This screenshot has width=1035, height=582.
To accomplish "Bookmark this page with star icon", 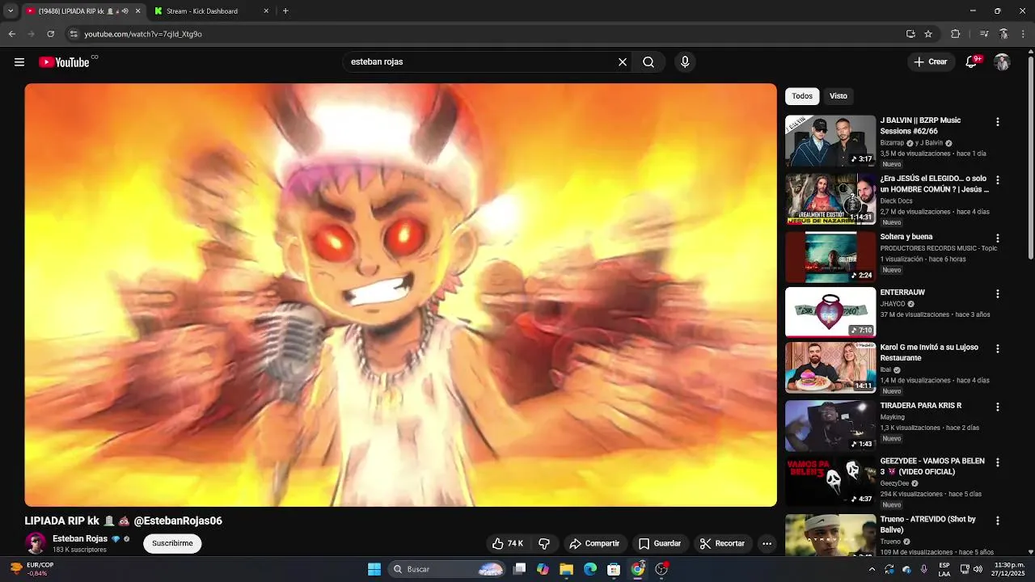I will (x=928, y=34).
